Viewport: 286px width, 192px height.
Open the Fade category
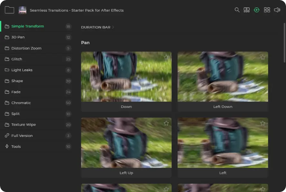point(36,92)
